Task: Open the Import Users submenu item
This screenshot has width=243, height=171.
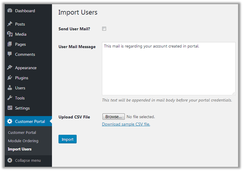Action: (x=20, y=149)
